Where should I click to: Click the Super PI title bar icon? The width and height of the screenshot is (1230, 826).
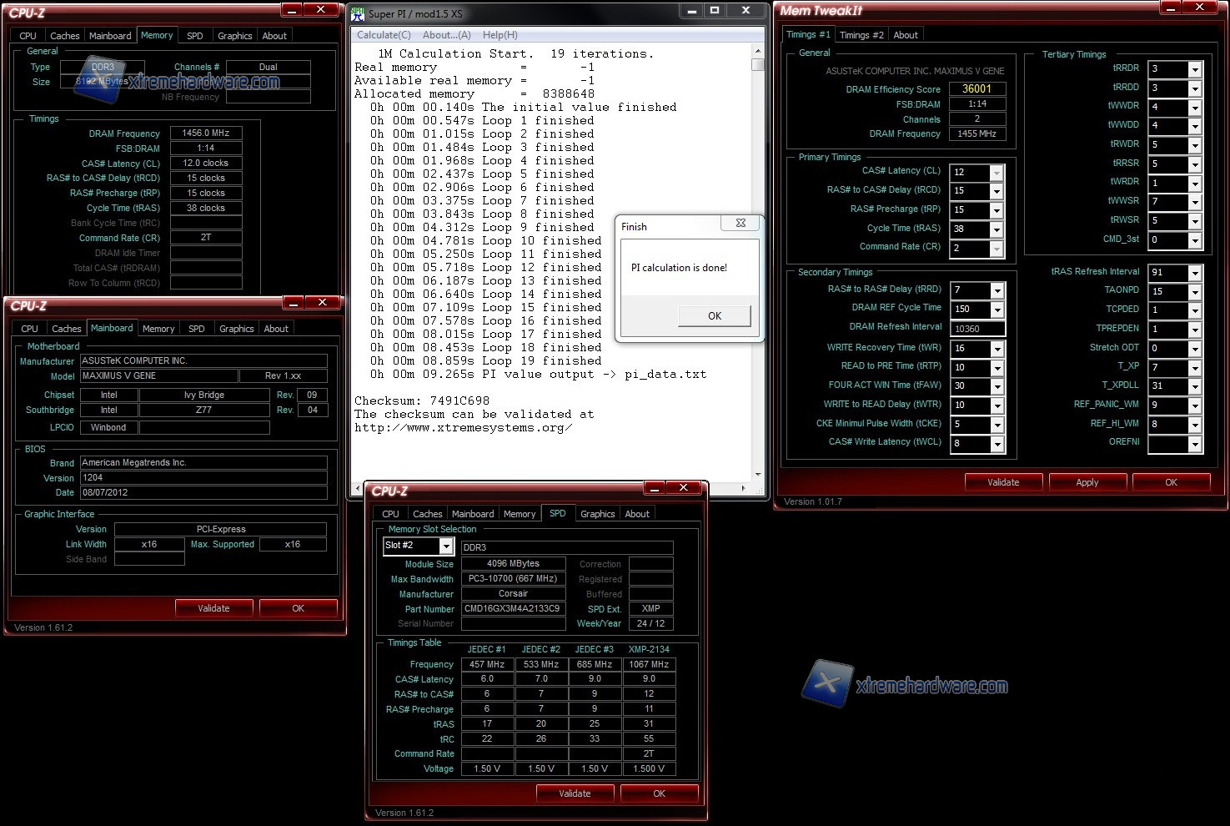click(358, 13)
